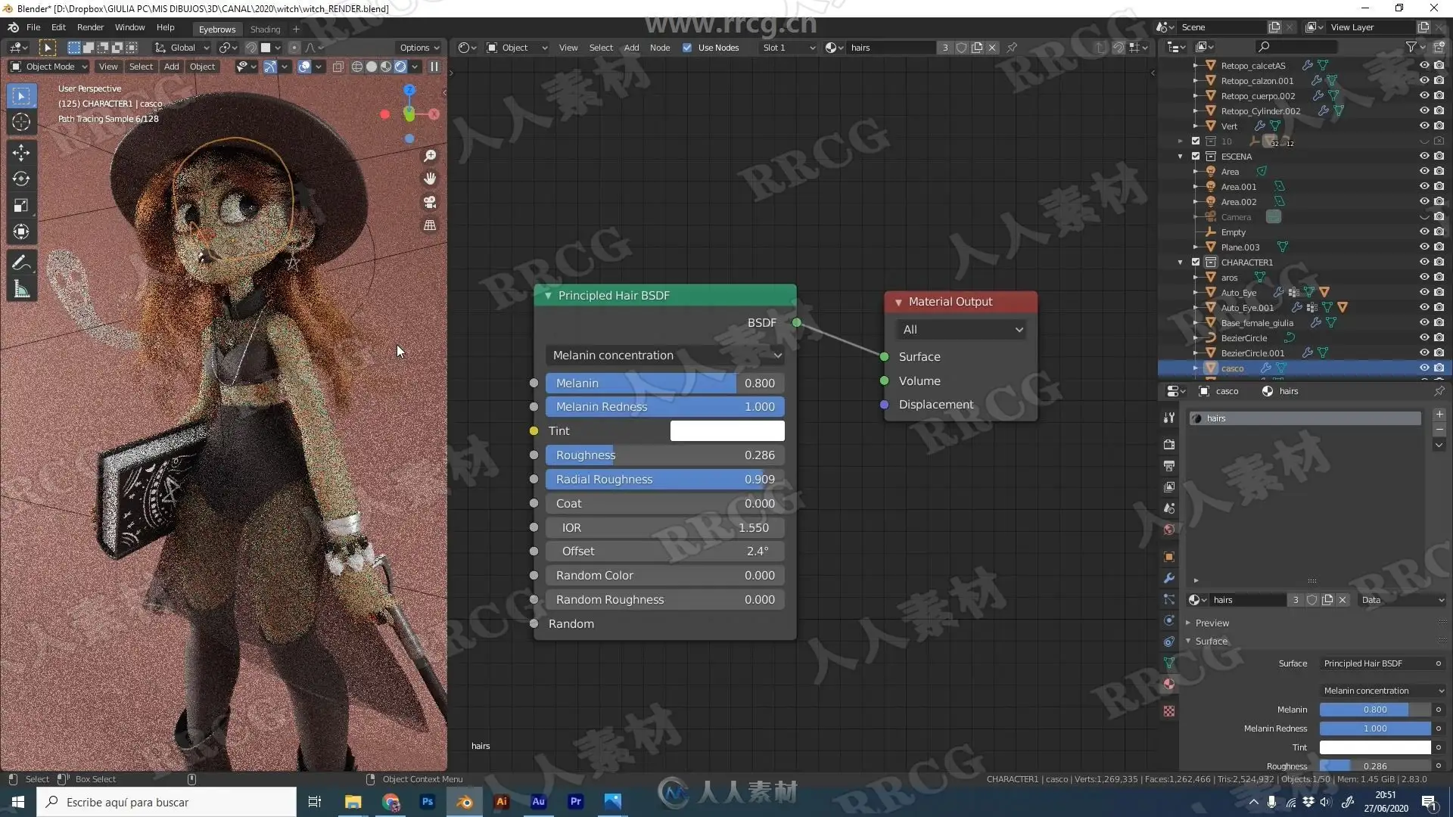
Task: Uncheck the ESCENA collection checkbox
Action: tap(1196, 157)
